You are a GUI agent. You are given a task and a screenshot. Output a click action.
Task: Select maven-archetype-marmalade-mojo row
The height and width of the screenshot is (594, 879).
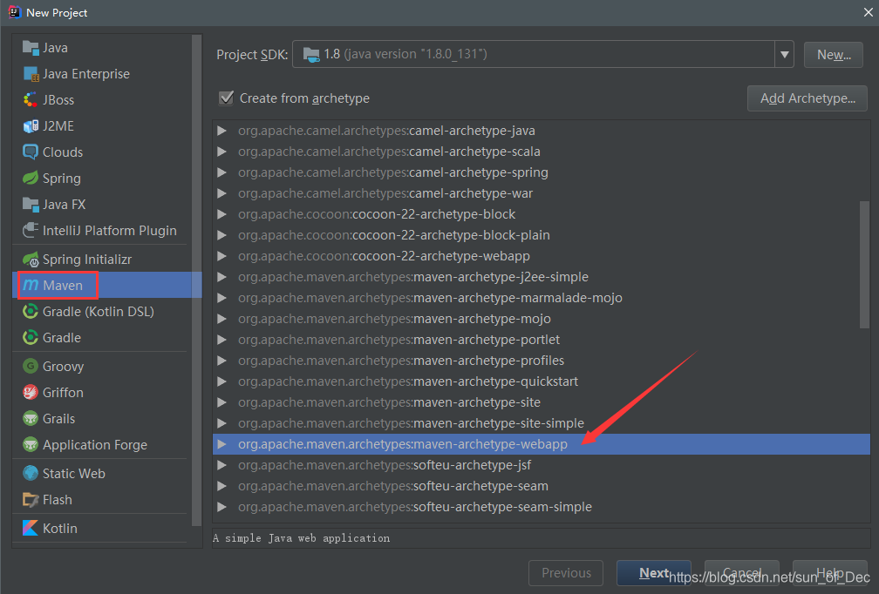542,298
